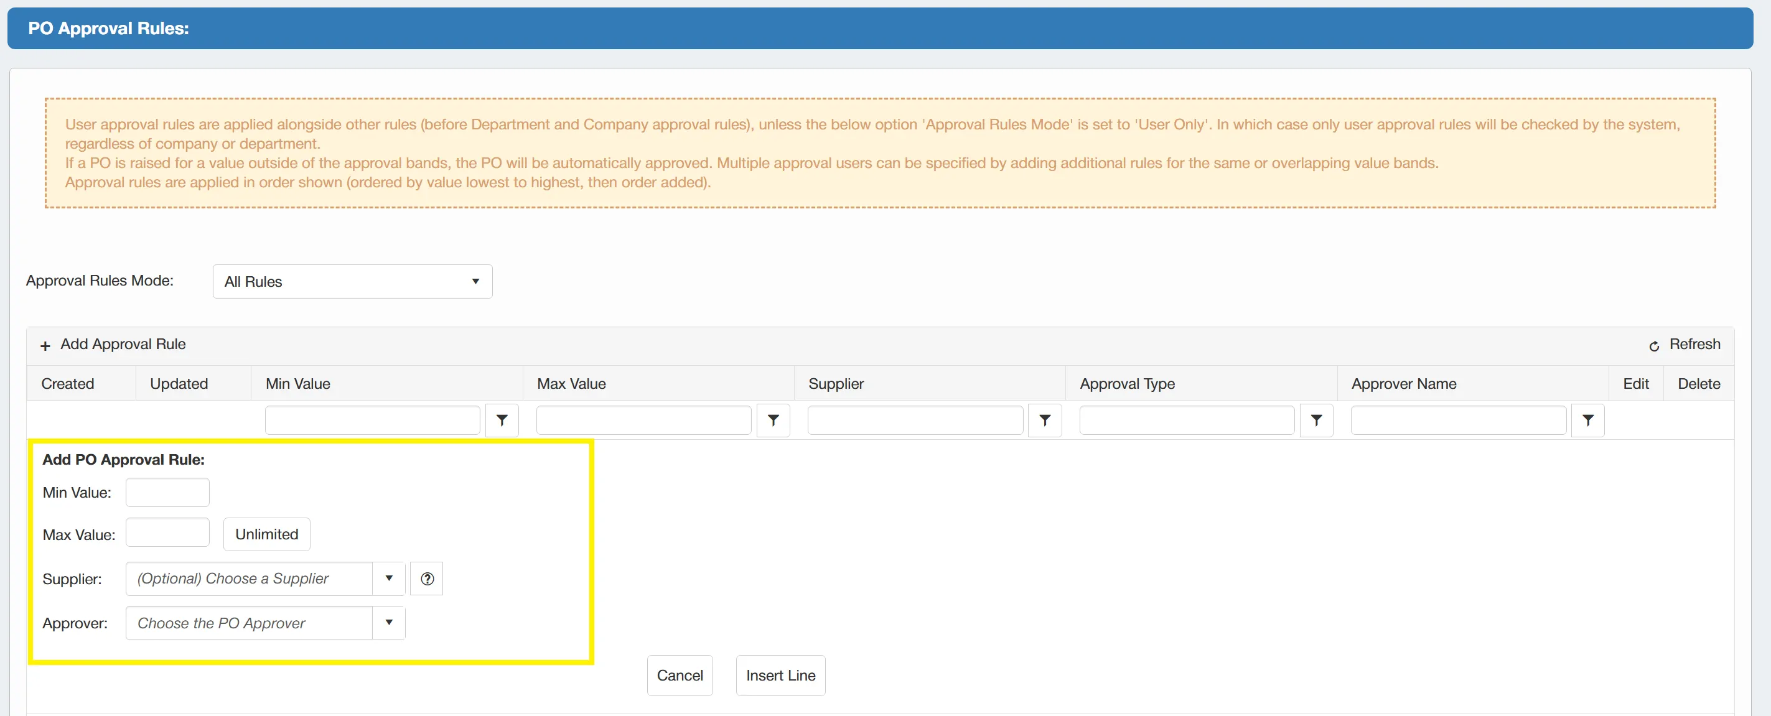Click the Choose the PO Approver field
This screenshot has width=1771, height=716.
(x=249, y=623)
